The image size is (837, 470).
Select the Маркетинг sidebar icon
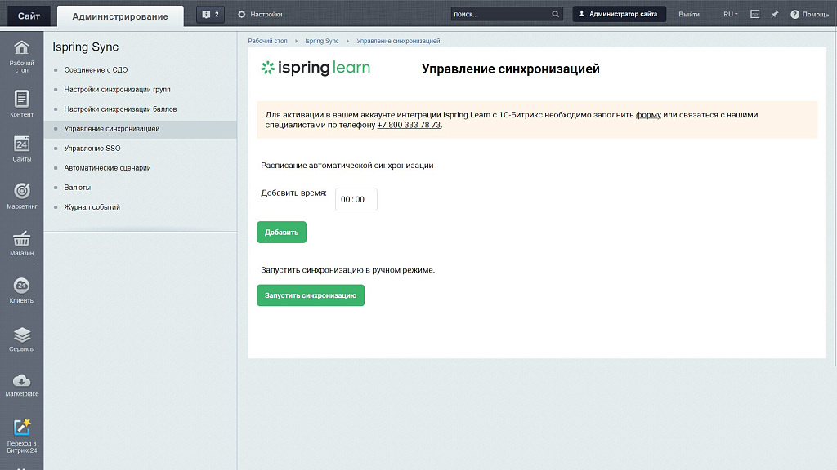(x=23, y=196)
